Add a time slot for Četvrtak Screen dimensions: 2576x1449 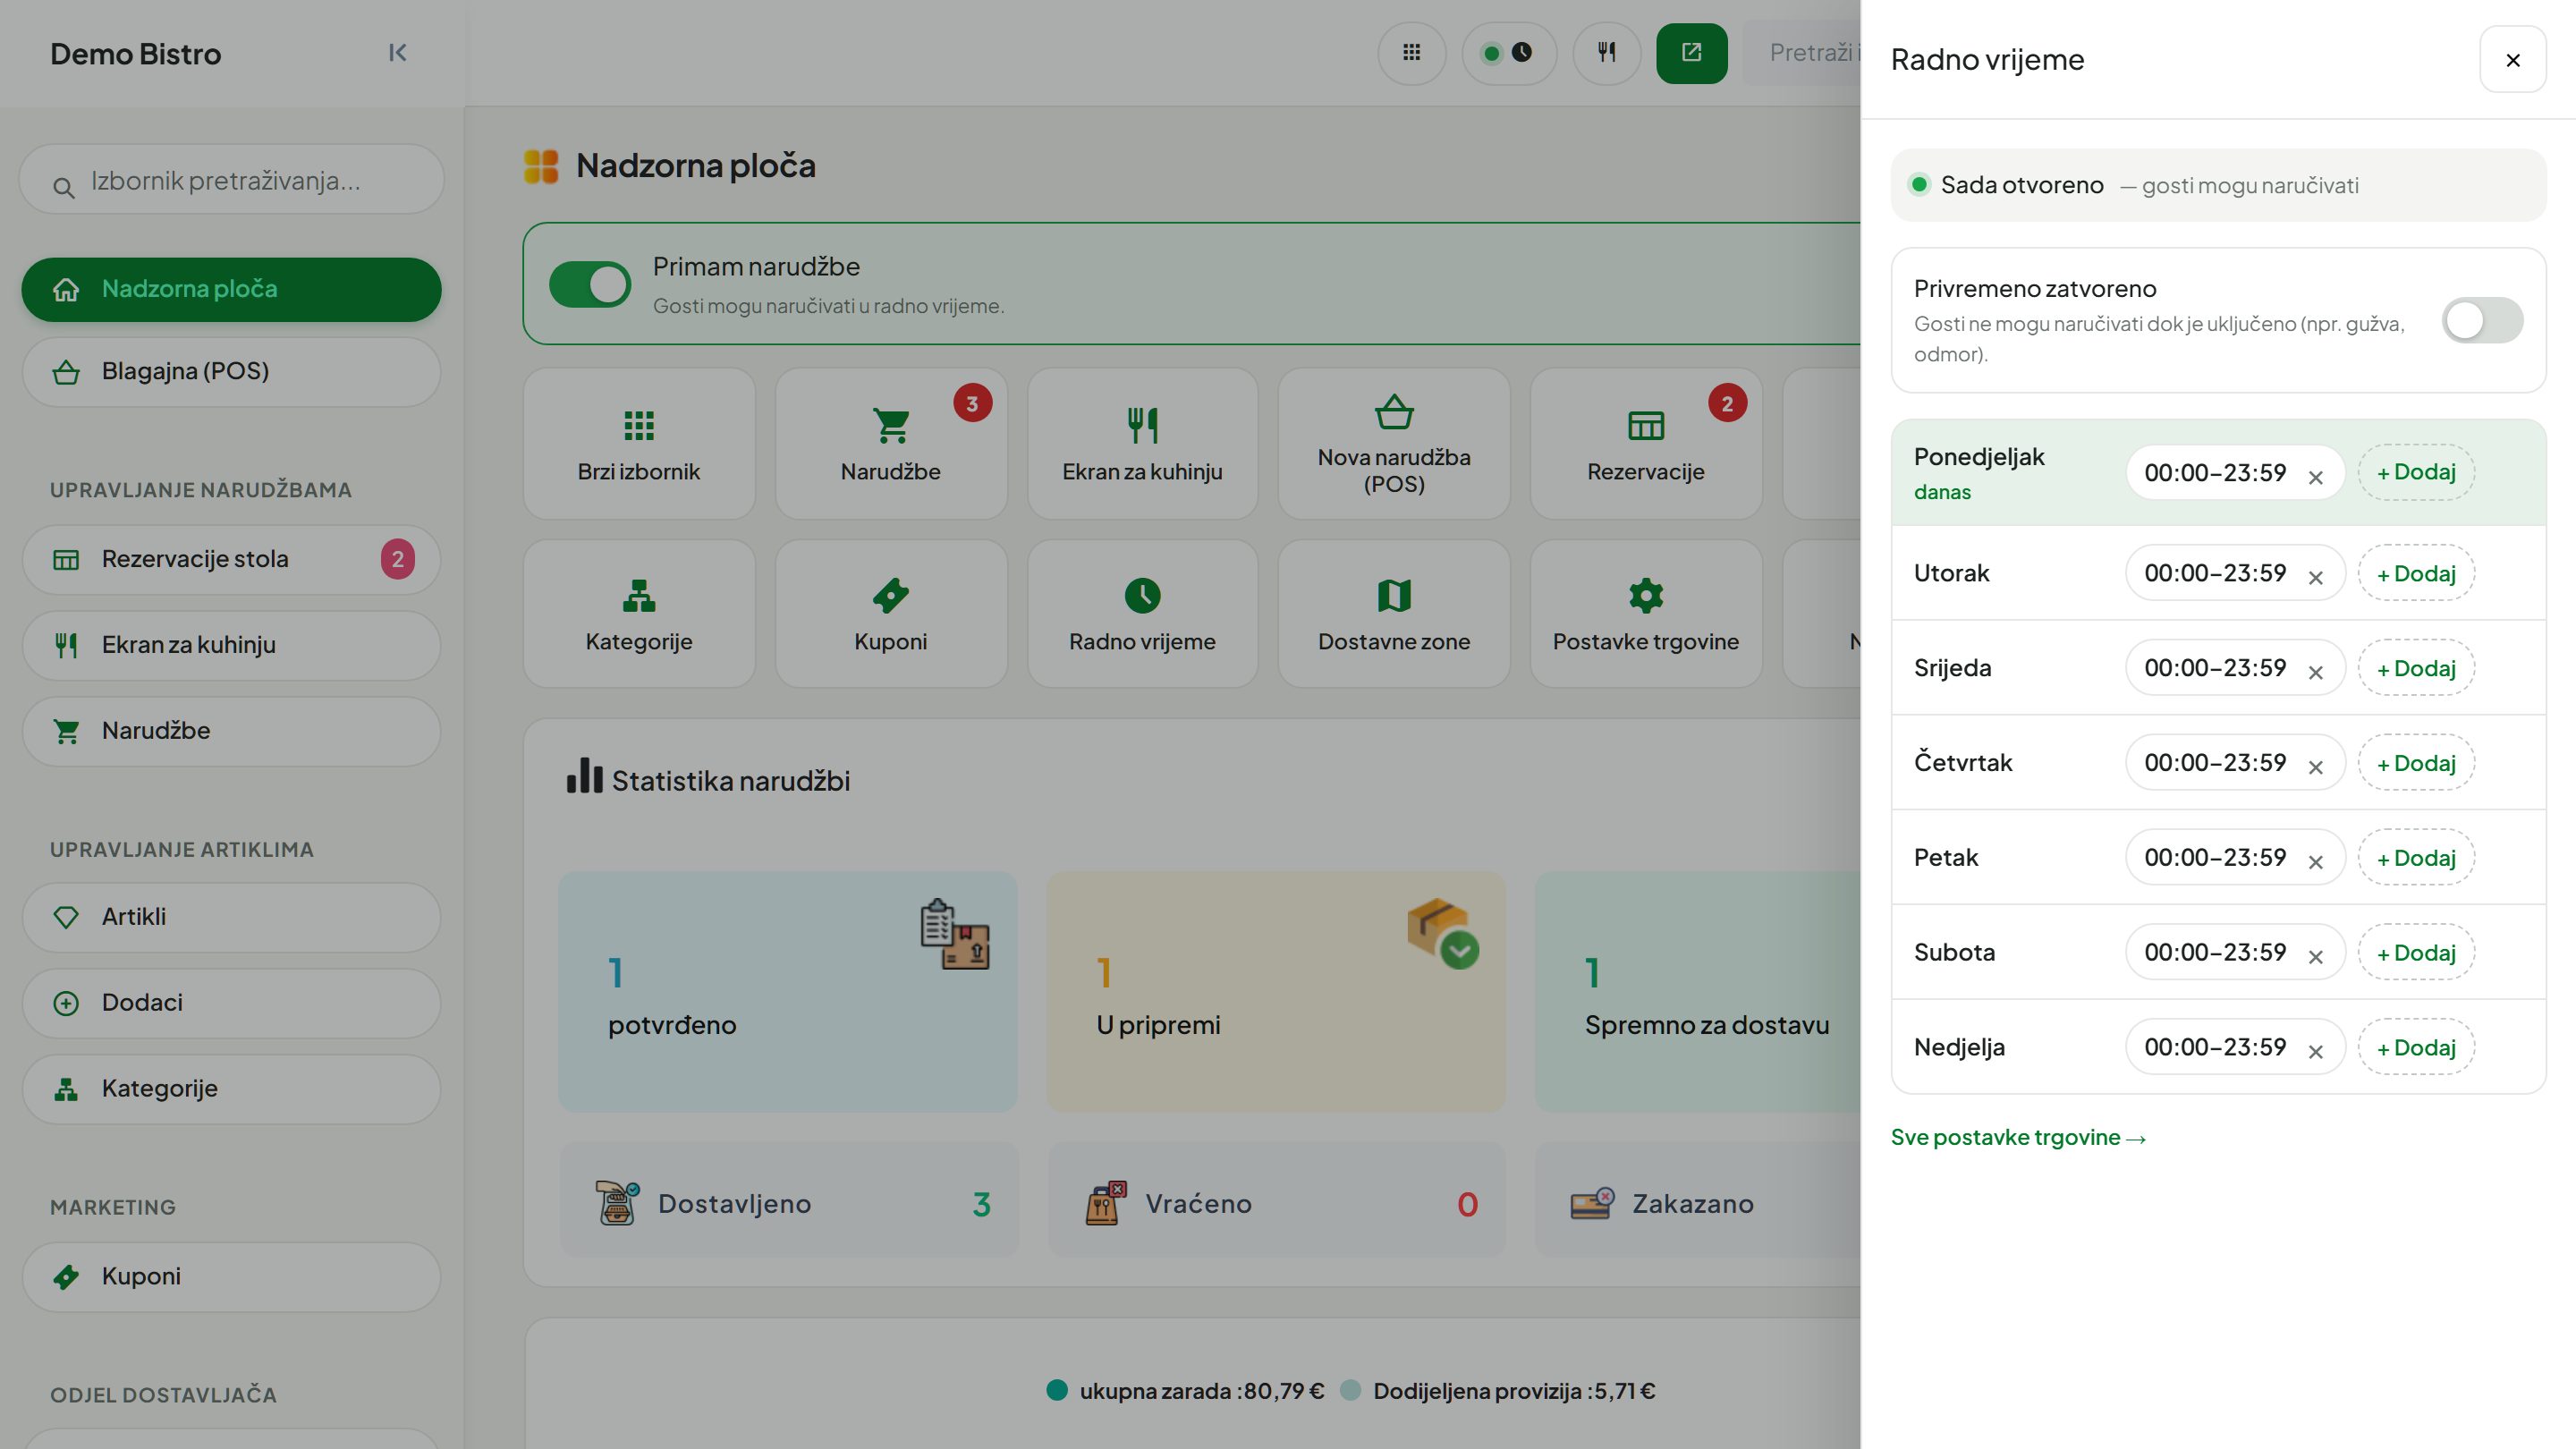coord(2416,763)
